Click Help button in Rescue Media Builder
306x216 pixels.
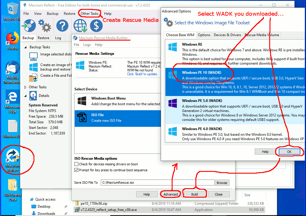pyautogui.click(x=146, y=194)
